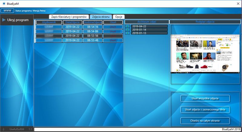The image size is (242, 132).
Task: Open the WWW button
Action: click(x=7, y=11)
